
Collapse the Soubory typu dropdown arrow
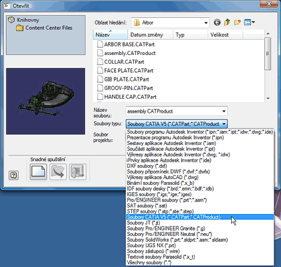tap(224, 124)
